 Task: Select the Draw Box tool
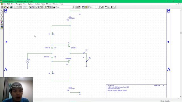[x=2, y=14]
